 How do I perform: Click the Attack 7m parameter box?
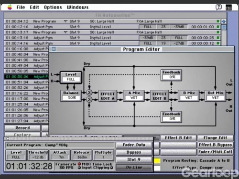(60, 155)
